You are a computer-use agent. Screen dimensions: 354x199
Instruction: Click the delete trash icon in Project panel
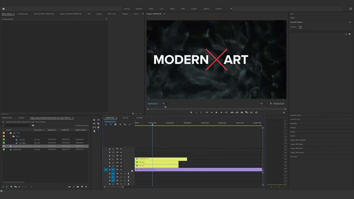(x=86, y=187)
